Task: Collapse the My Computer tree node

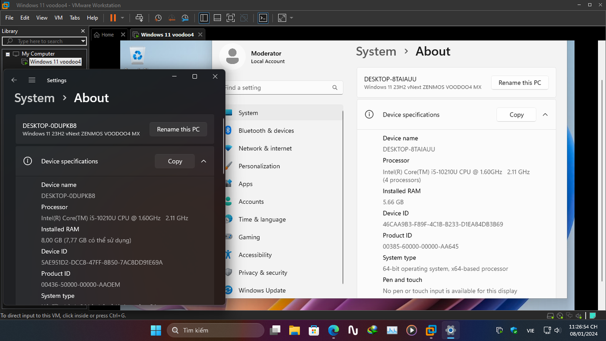Action: click(8, 54)
